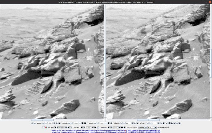Click the thin plus button for zoom
This screenshot has height=133, width=212.
point(54,123)
